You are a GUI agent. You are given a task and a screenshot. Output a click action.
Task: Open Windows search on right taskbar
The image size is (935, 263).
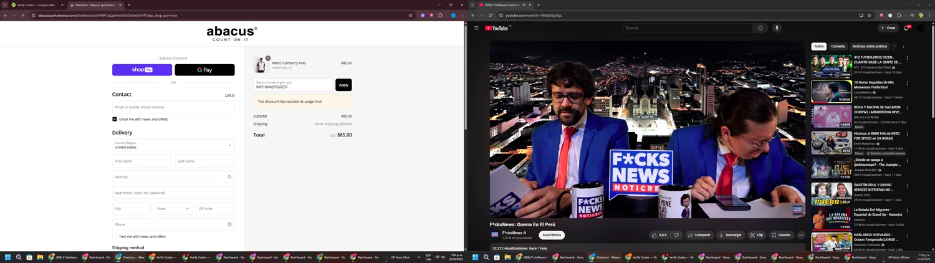pos(486,257)
